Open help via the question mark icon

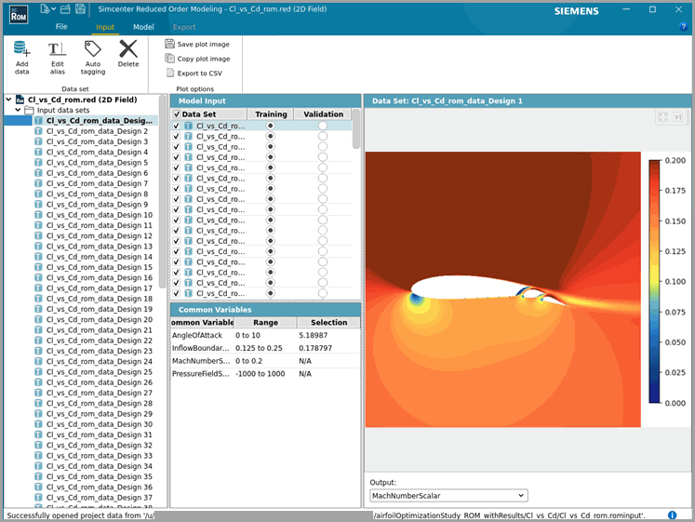[684, 28]
